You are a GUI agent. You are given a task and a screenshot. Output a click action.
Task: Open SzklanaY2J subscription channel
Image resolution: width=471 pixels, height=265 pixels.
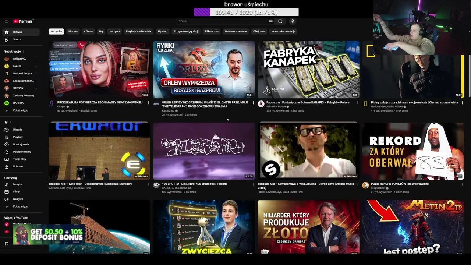[20, 59]
